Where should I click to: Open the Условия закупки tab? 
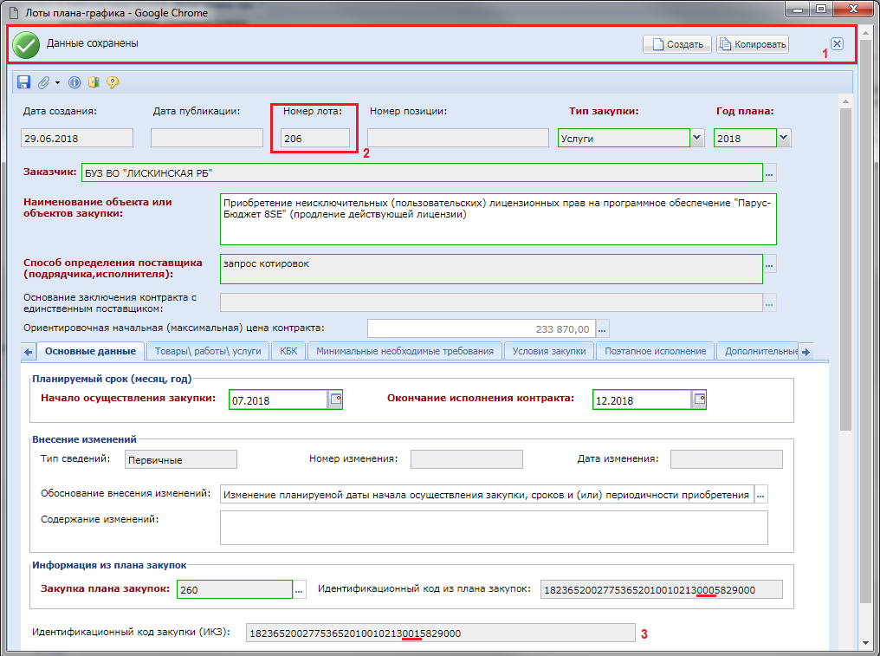pyautogui.click(x=549, y=351)
